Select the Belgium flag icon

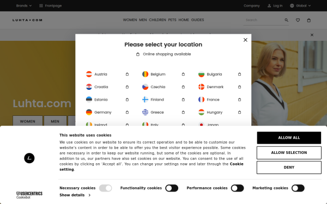(x=145, y=74)
